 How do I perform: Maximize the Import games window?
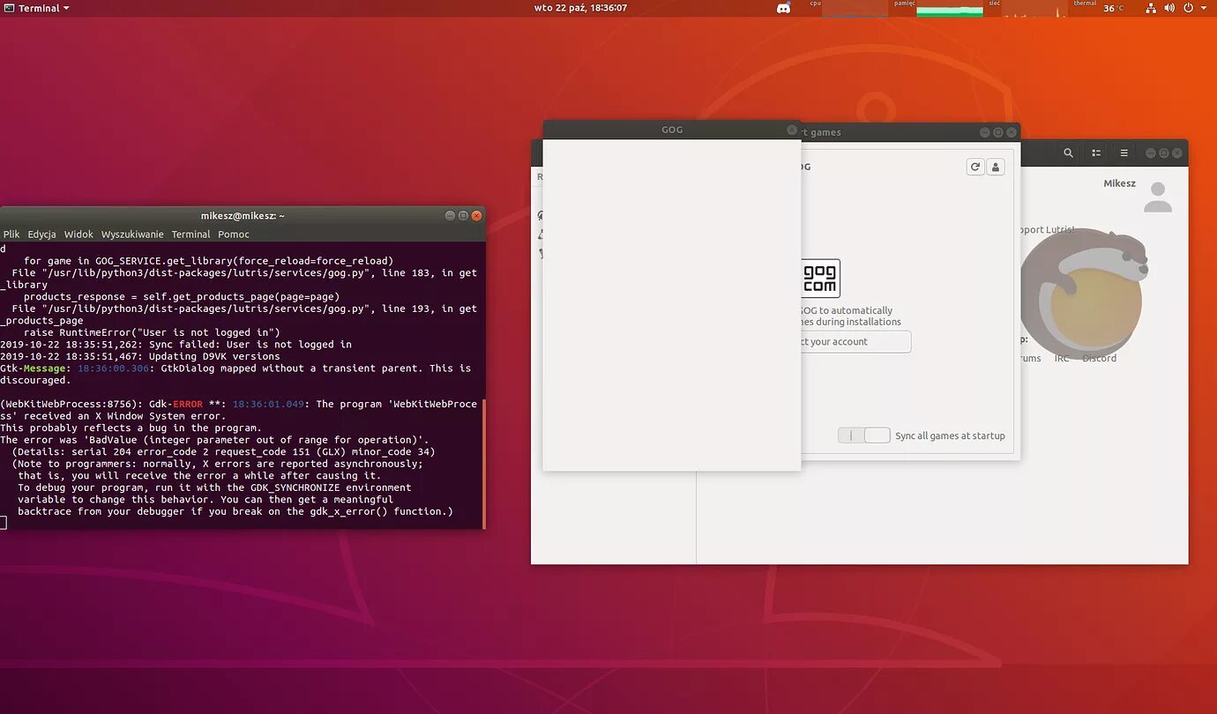pyautogui.click(x=997, y=132)
